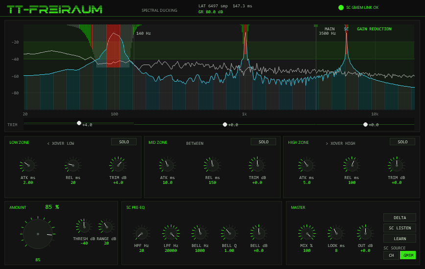Select CH as sidechain source
This screenshot has height=269, width=425.
(391, 255)
